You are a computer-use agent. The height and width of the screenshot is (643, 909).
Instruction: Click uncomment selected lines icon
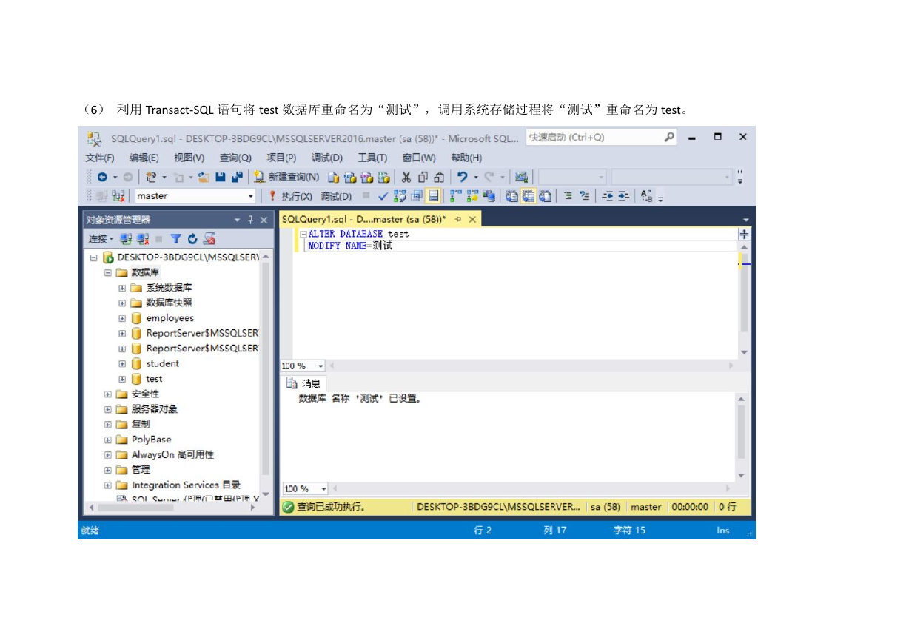click(x=584, y=196)
